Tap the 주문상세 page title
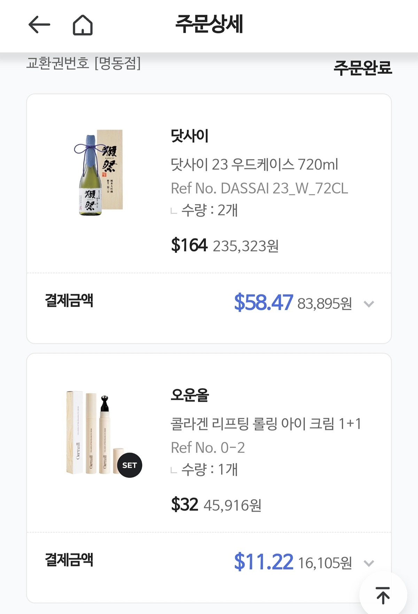Image resolution: width=418 pixels, height=614 pixels. pos(209,24)
